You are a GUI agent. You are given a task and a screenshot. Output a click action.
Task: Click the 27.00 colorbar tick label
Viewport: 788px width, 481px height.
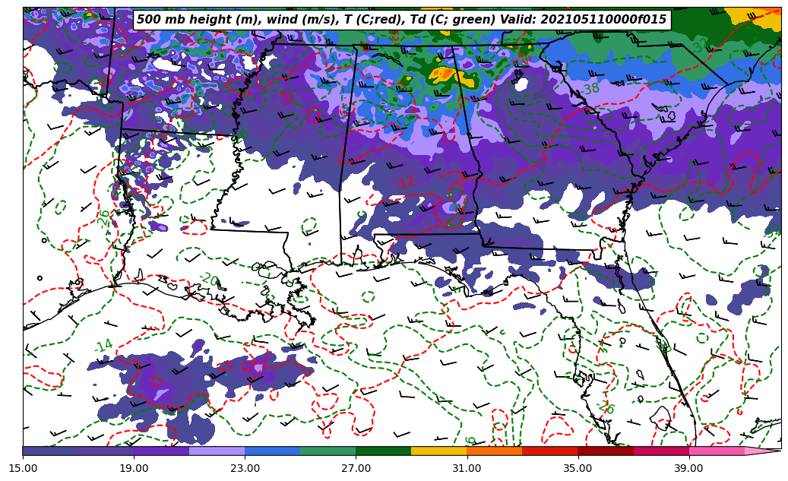356,468
